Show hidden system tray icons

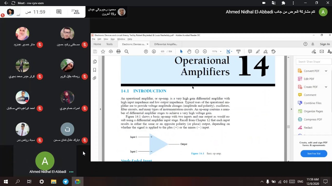tap(262, 182)
